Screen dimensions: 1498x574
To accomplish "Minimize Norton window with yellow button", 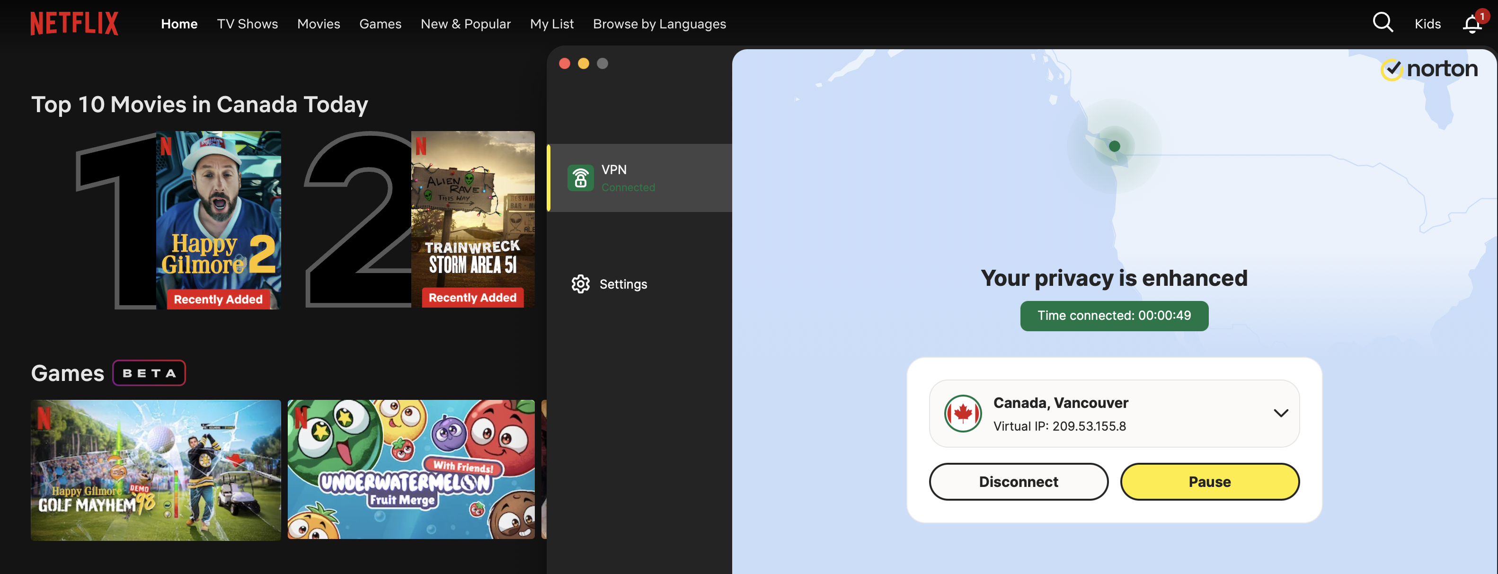I will (583, 63).
